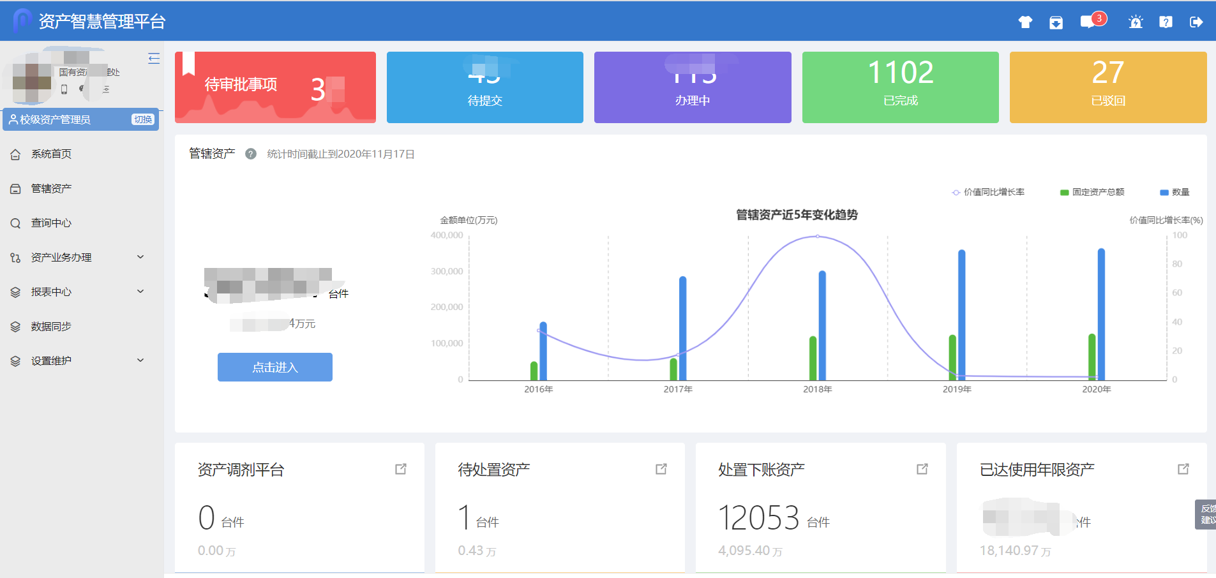Toggle 价值同比增长率 legend series
1216x578 pixels.
pos(988,192)
